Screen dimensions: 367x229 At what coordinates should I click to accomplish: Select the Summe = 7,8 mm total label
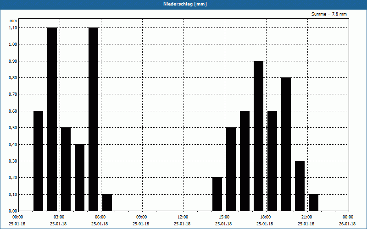(x=329, y=14)
